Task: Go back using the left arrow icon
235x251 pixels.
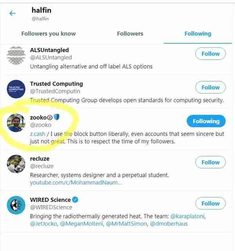Action: [x=13, y=13]
